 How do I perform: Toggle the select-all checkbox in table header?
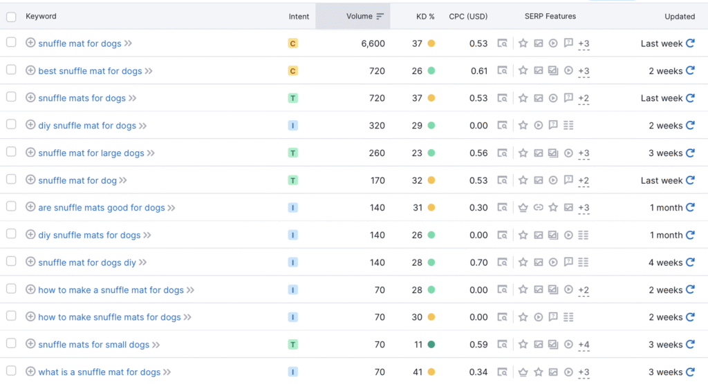(x=11, y=17)
